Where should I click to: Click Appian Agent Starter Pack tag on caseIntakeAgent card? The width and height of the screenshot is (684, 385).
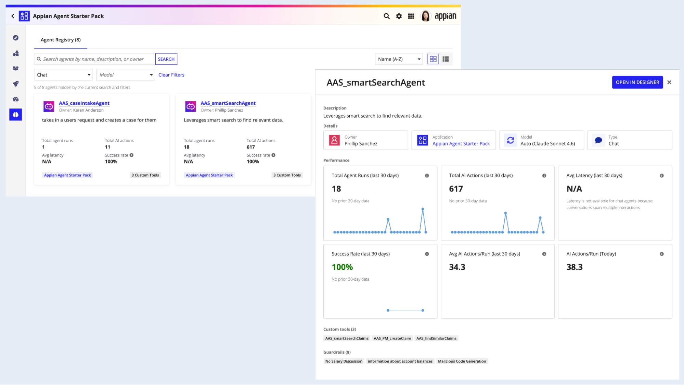point(67,175)
